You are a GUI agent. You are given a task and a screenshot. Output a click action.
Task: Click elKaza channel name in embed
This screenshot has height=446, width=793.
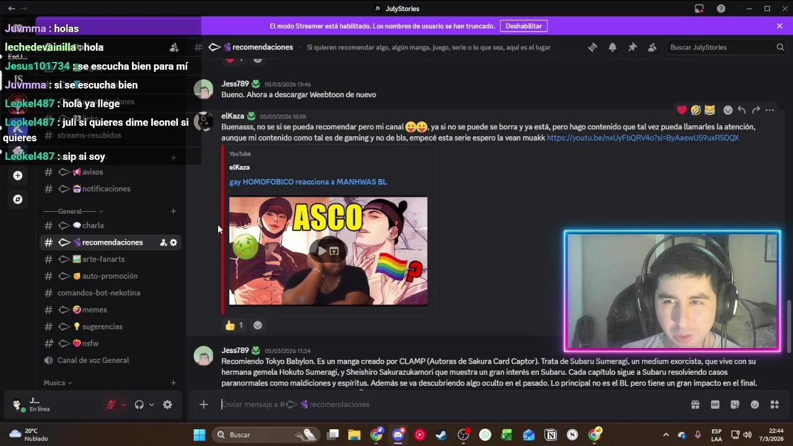[239, 167]
